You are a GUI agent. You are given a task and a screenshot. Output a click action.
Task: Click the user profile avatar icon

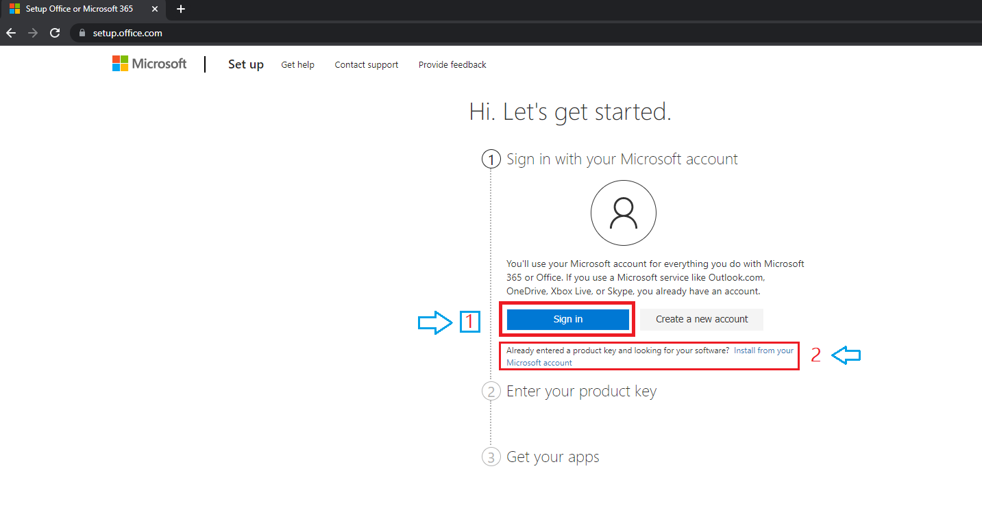623,213
